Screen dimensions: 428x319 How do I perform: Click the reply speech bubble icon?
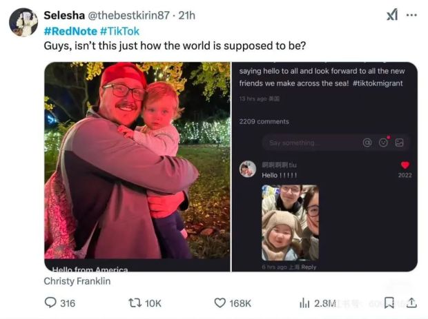(50, 302)
